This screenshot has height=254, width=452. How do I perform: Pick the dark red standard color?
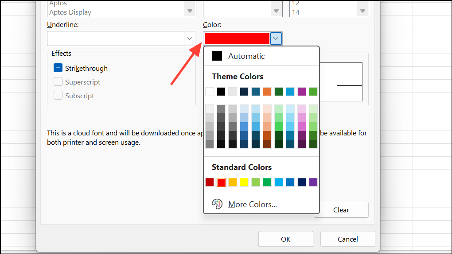click(x=210, y=182)
